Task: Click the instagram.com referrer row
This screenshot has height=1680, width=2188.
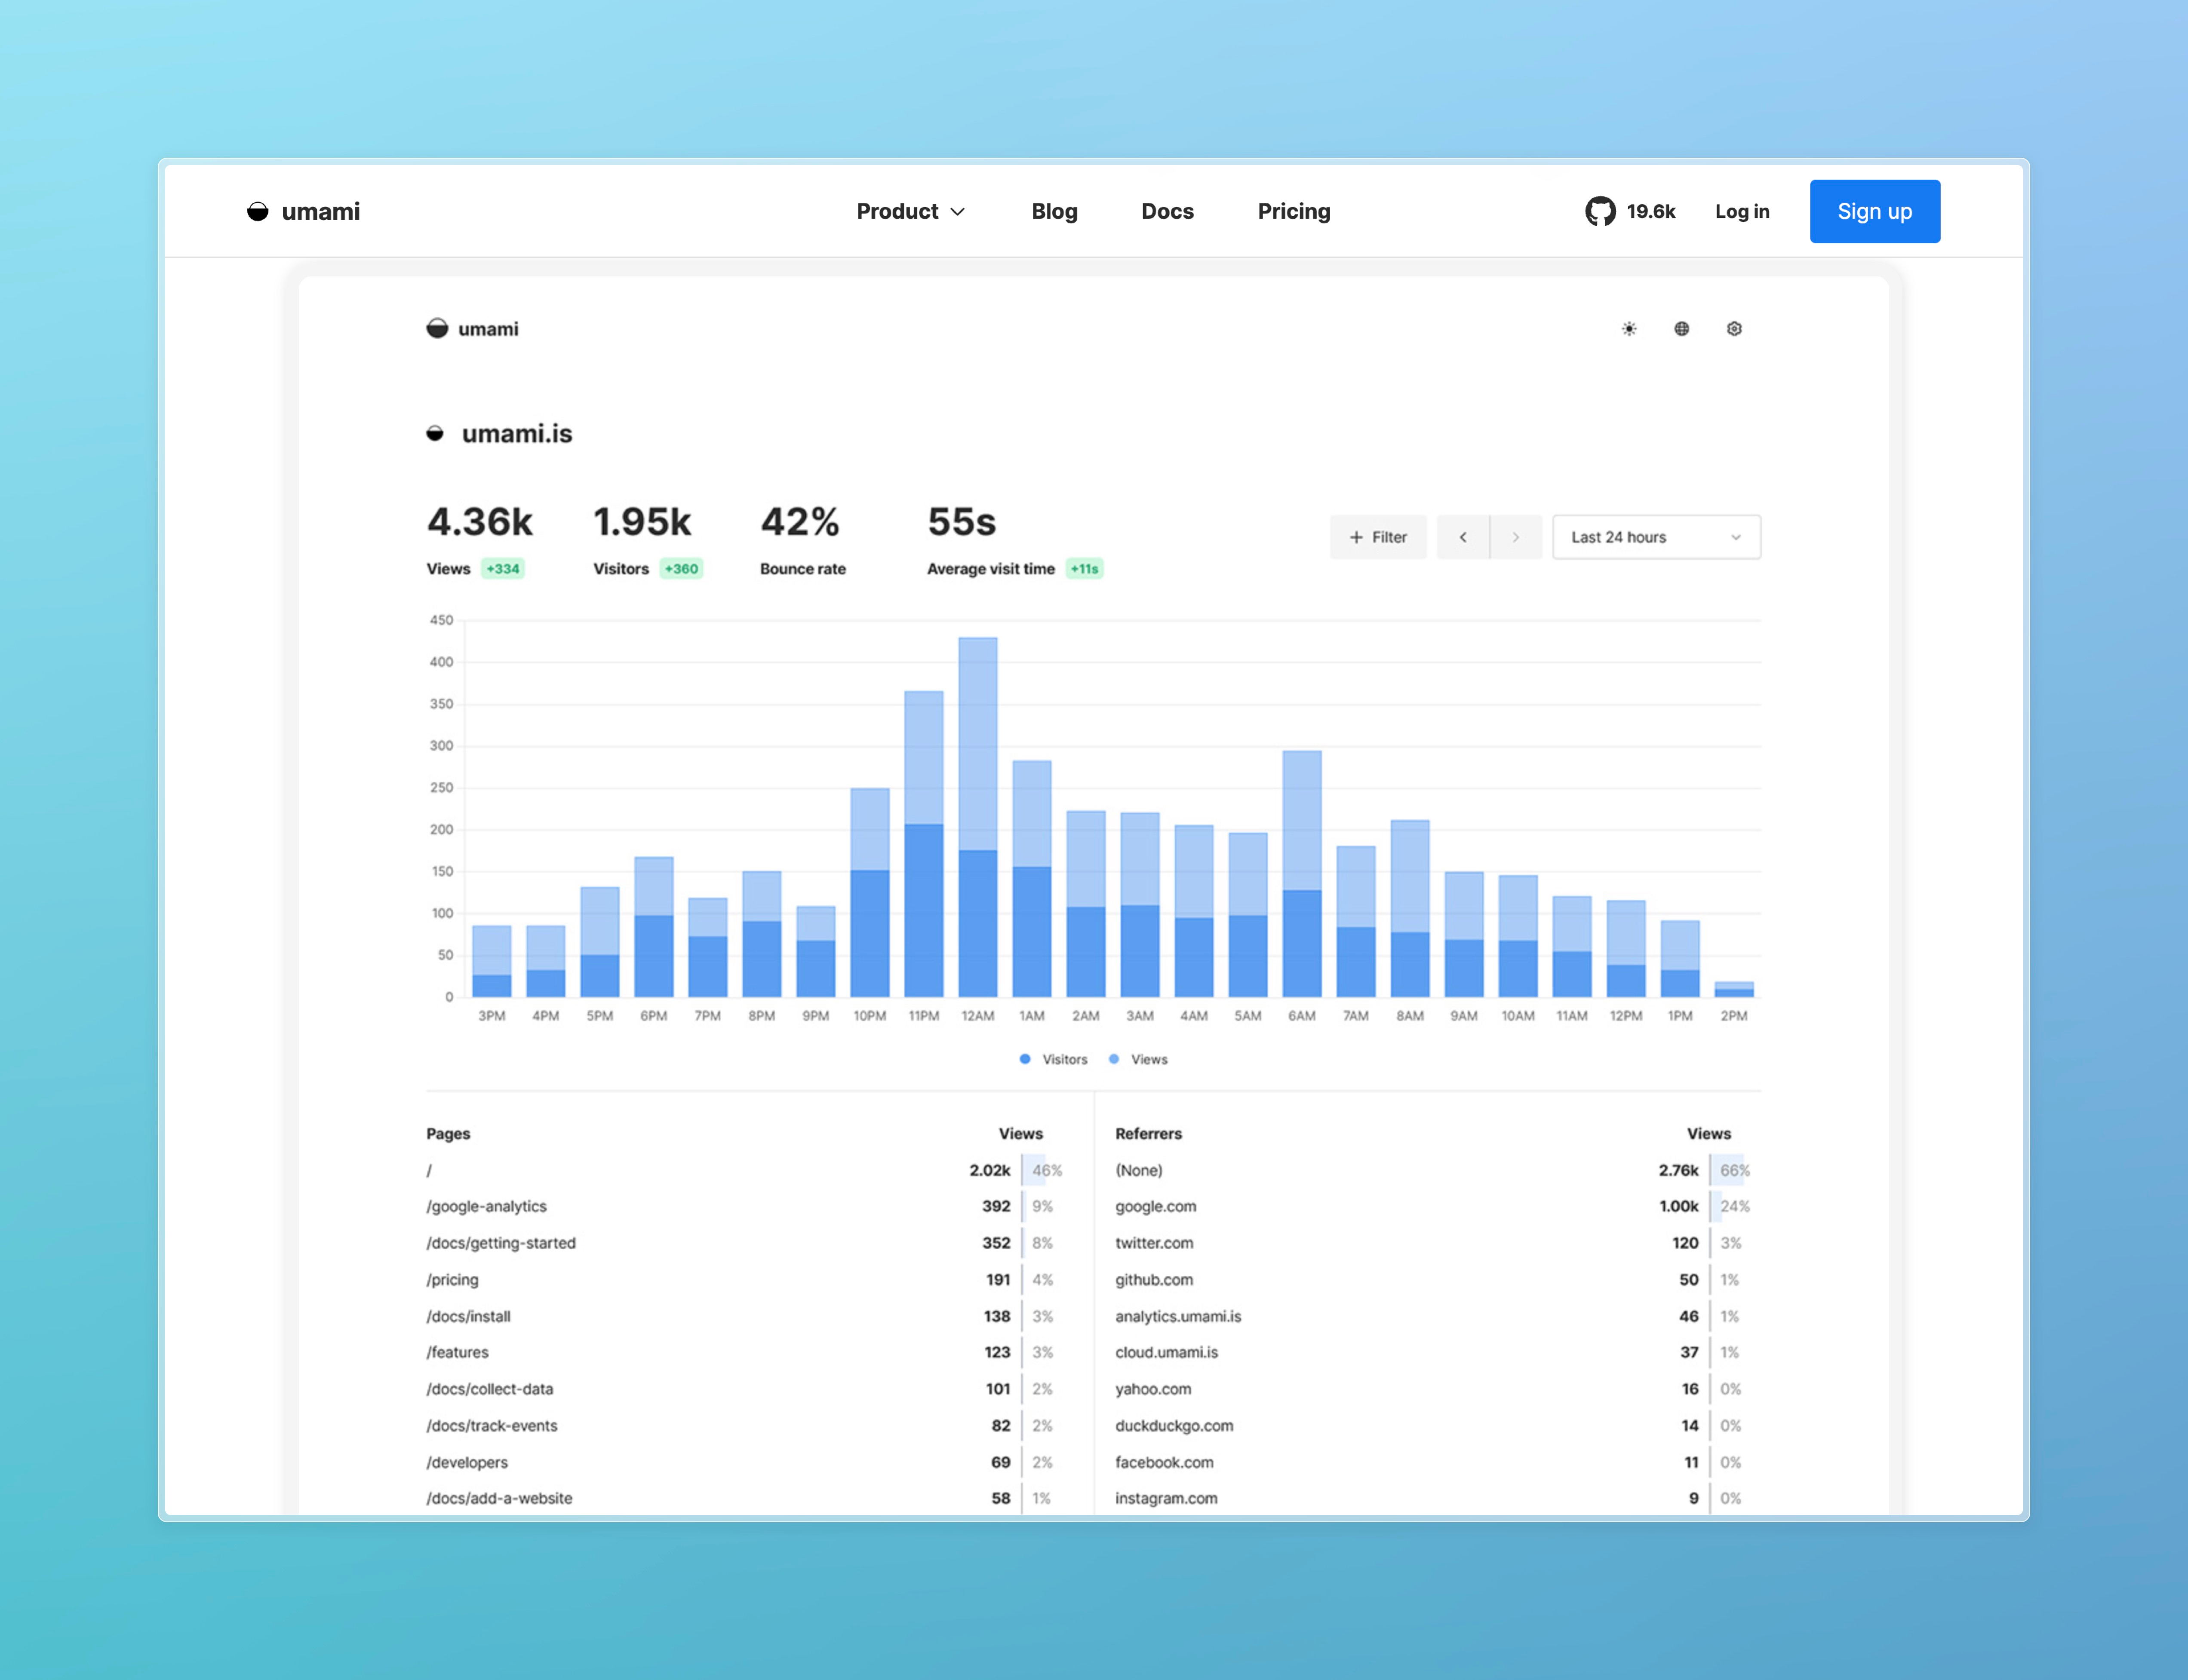Action: [x=1434, y=1498]
